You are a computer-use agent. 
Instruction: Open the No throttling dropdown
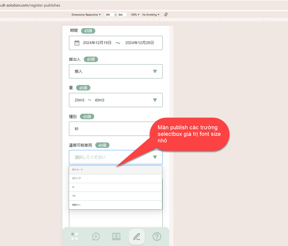(151, 15)
